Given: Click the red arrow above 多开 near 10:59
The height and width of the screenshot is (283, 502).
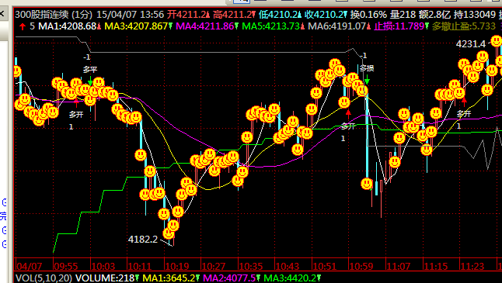Looking at the screenshot, I should (348, 114).
